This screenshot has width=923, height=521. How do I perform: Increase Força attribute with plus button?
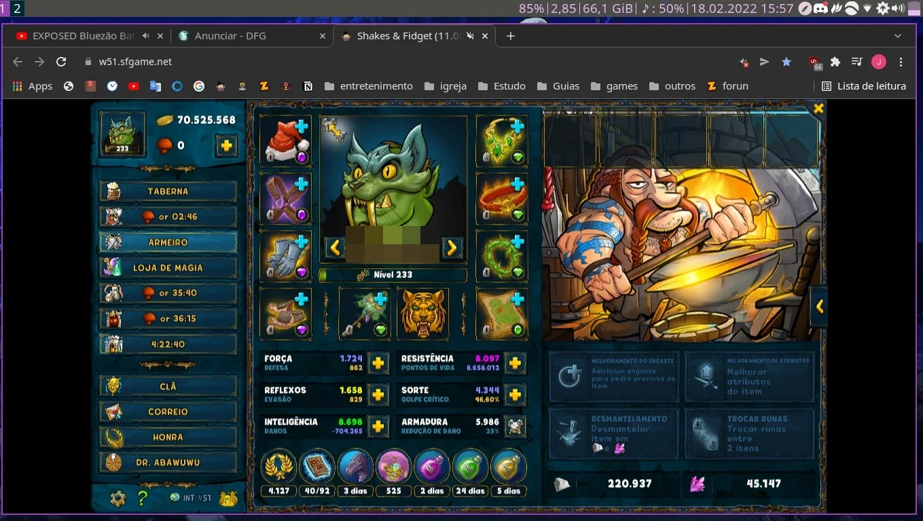pos(378,364)
